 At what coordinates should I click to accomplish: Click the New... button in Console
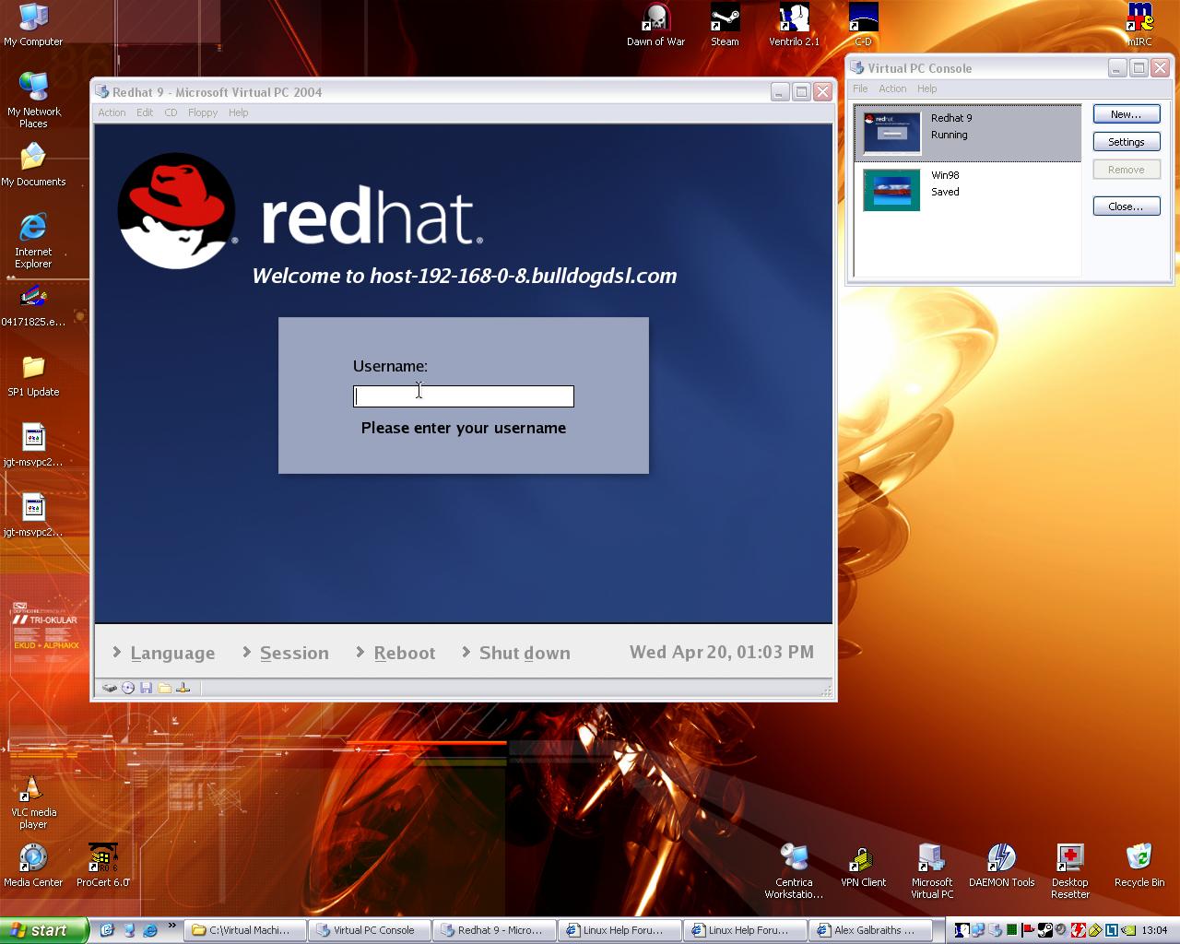(1126, 114)
